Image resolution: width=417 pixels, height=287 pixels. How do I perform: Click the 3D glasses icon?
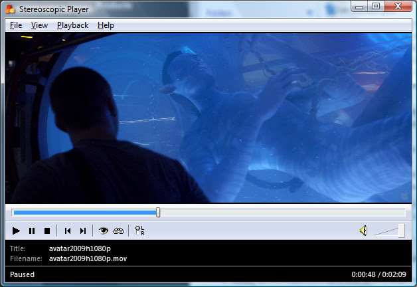click(x=118, y=231)
